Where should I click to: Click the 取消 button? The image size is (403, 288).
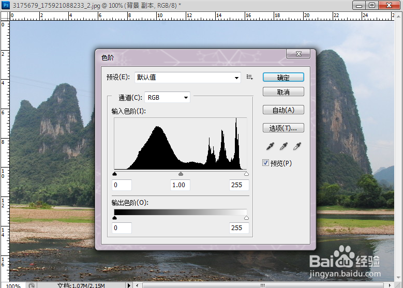point(283,92)
